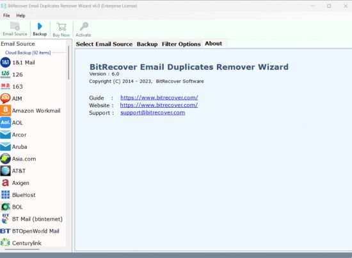
Task: Select the 1&1 Mail text entry
Action: tap(24, 63)
